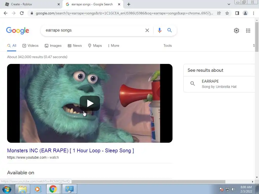Viewport: 259px width, 194px height.
Task: Click into the search query field
Action: [93, 30]
